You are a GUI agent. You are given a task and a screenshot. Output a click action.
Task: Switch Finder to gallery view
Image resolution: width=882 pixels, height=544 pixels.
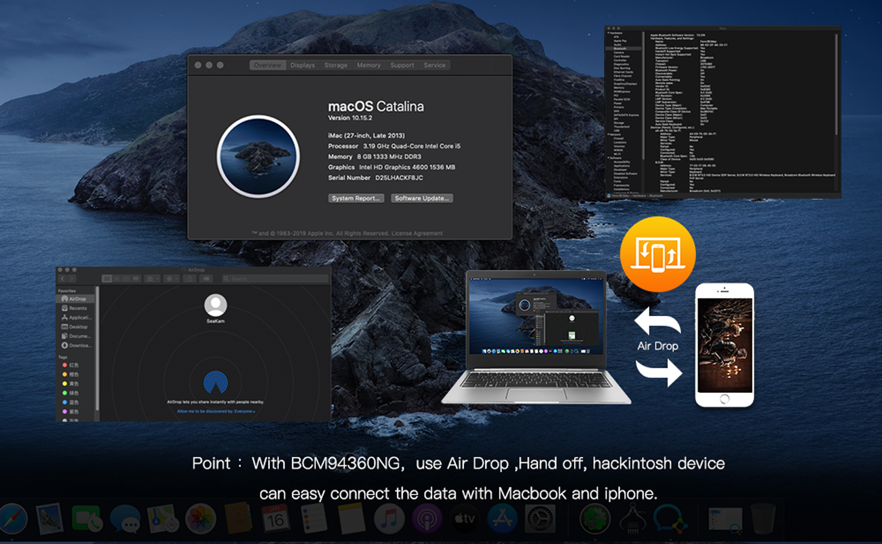click(x=136, y=279)
